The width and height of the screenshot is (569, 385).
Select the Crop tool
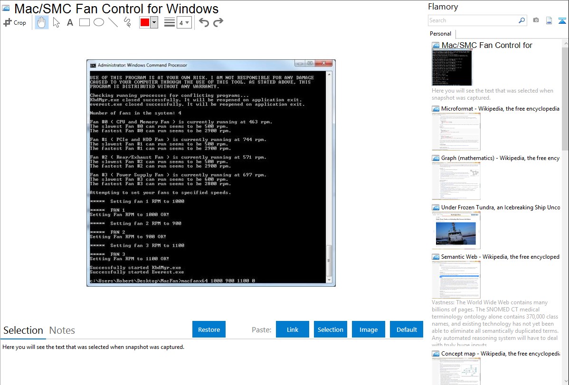[x=15, y=22]
